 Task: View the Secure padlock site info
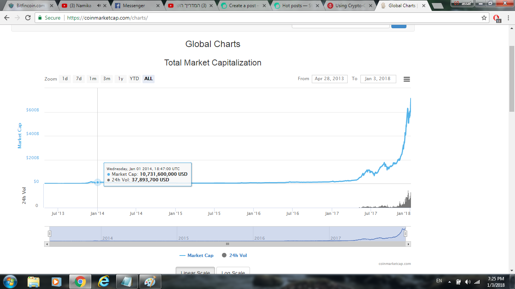[49, 18]
